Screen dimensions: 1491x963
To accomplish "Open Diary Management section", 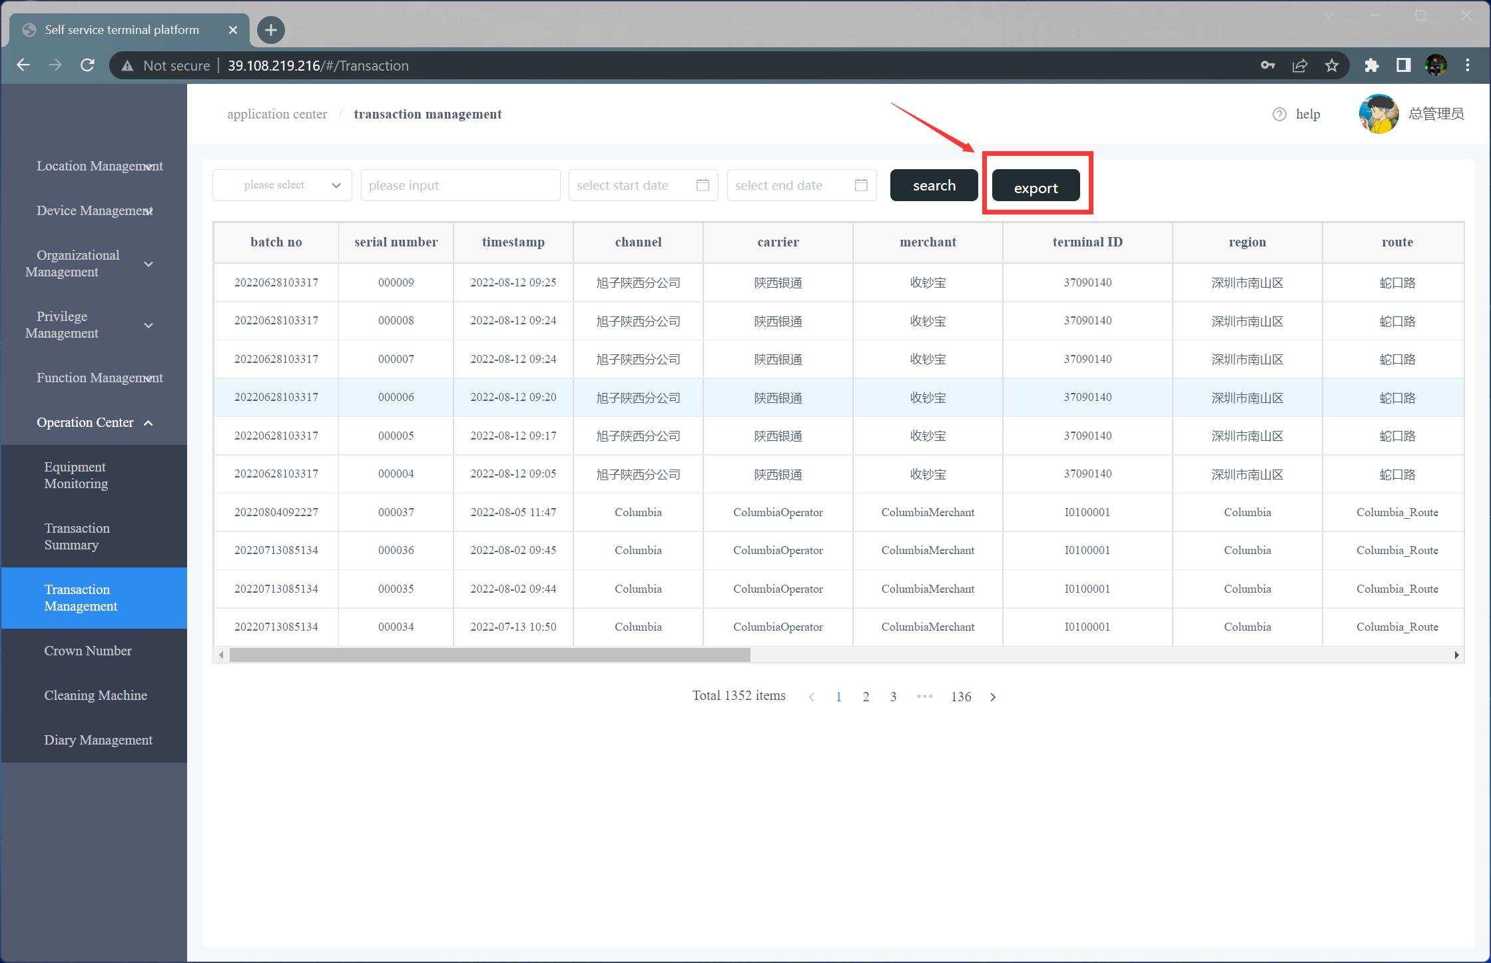I will click(98, 740).
